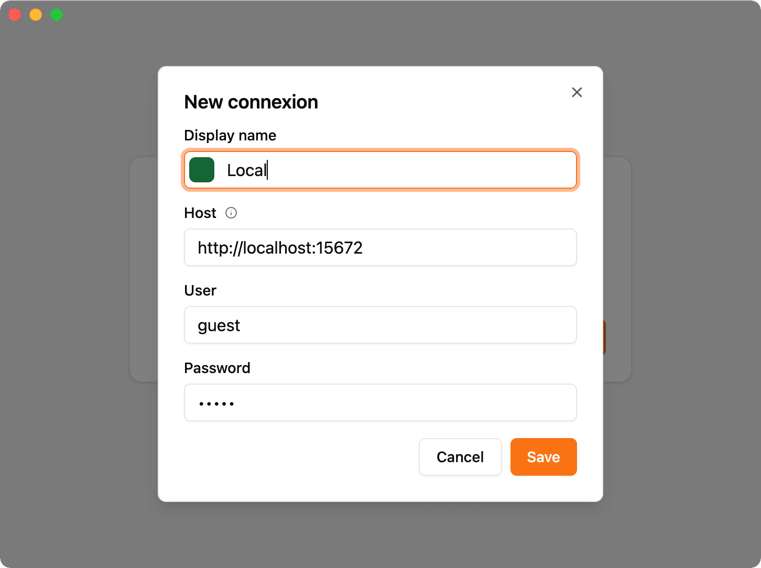Select the color icon inside the Display name field

point(202,170)
